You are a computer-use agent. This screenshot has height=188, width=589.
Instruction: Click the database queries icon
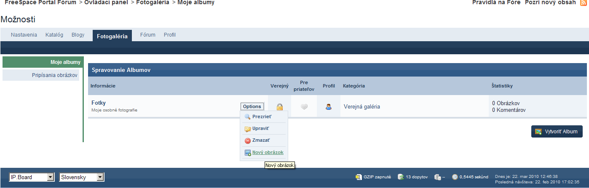tap(401, 177)
